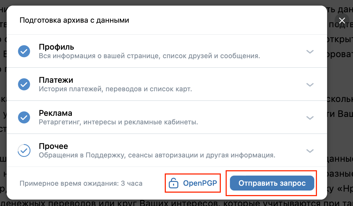This screenshot has height=206, width=353.
Task: Click the Отправить запрос button
Action: click(x=272, y=183)
